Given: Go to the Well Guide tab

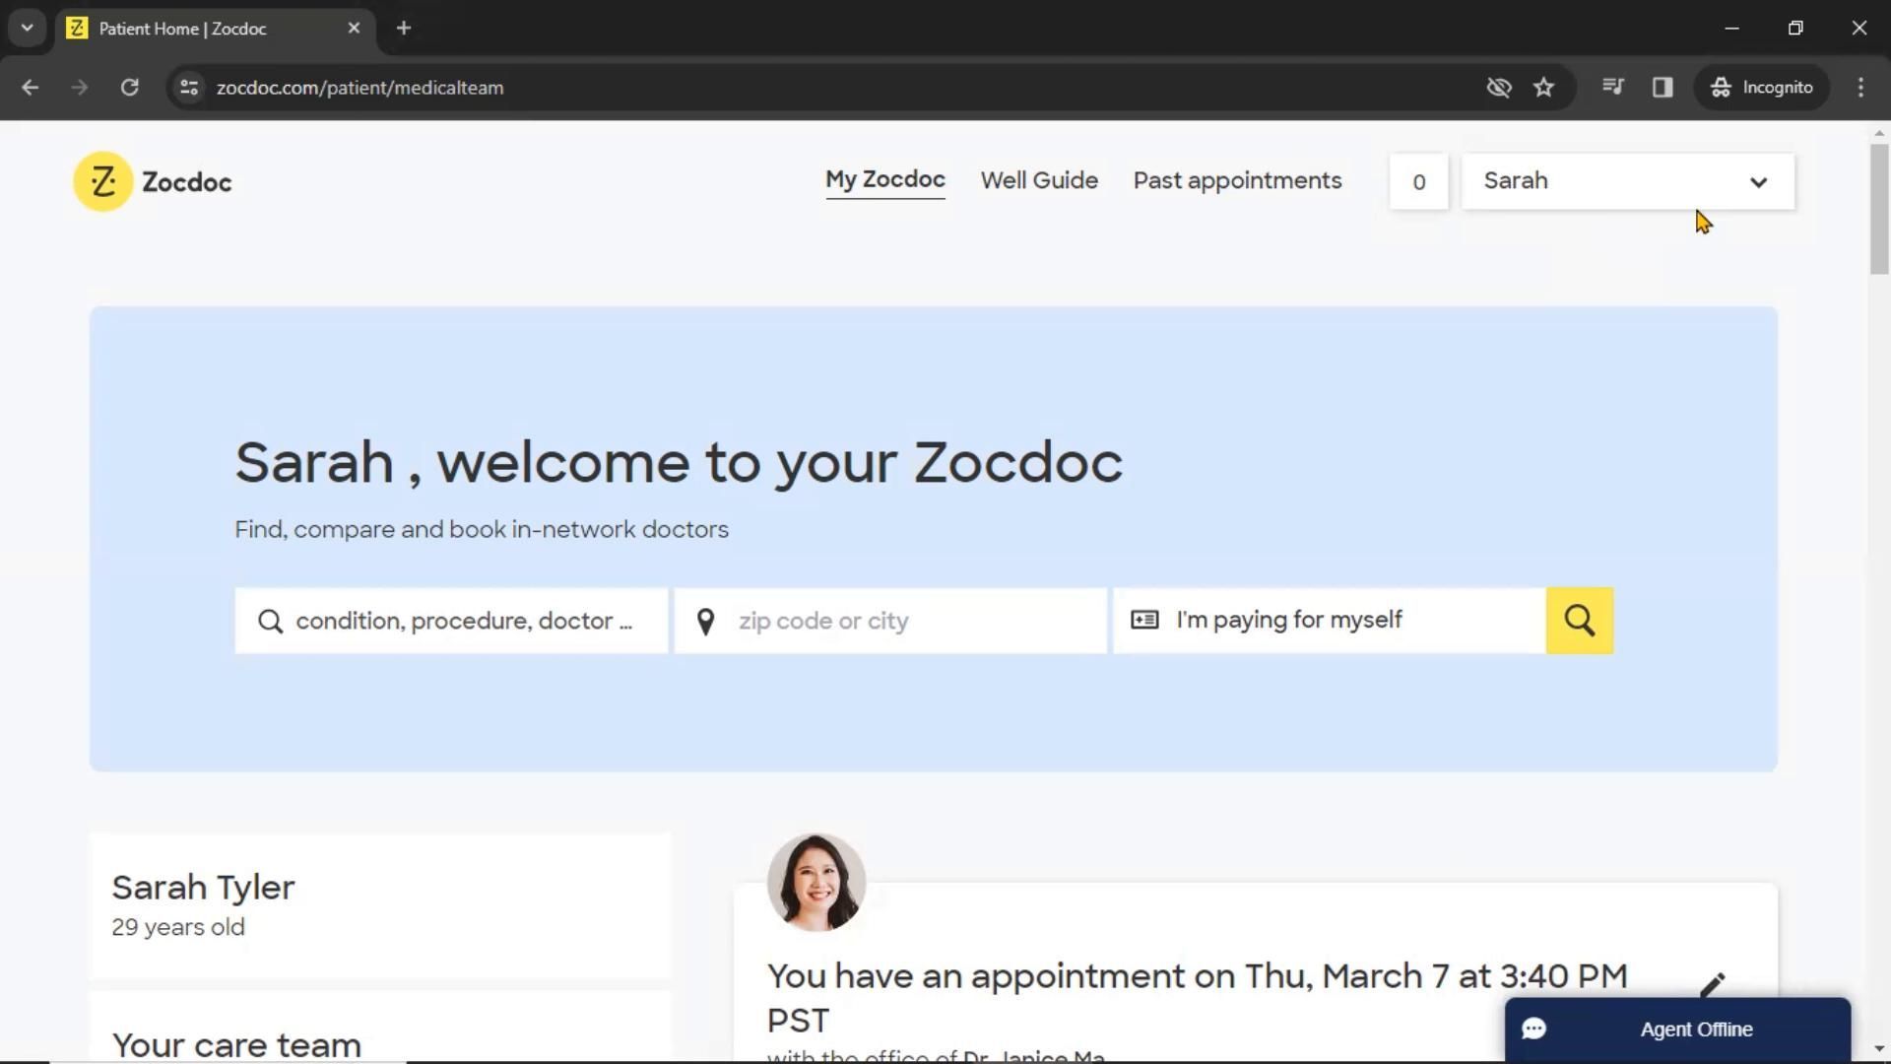Looking at the screenshot, I should 1038,181.
